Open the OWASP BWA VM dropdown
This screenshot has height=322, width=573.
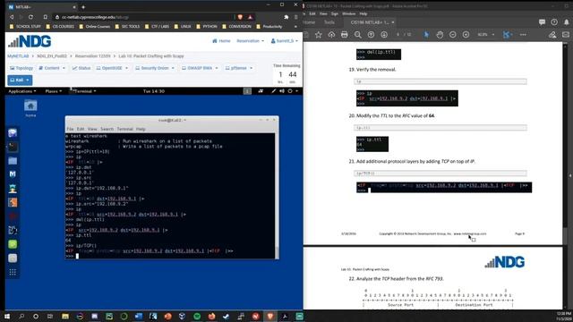200,68
